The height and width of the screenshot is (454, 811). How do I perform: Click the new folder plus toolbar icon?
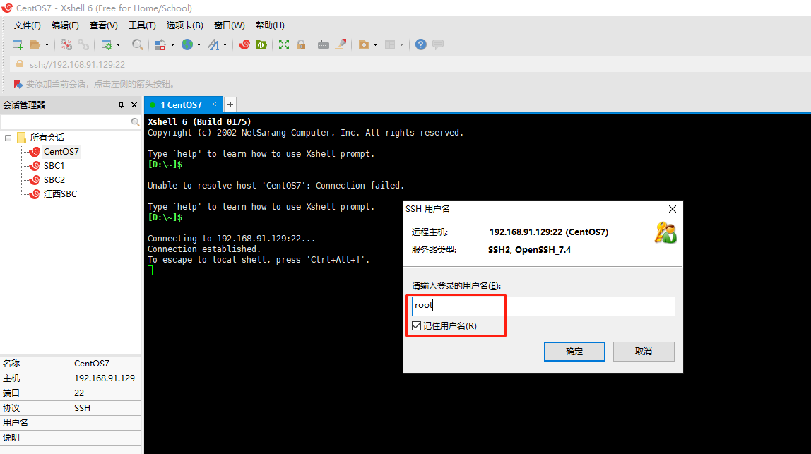(364, 45)
